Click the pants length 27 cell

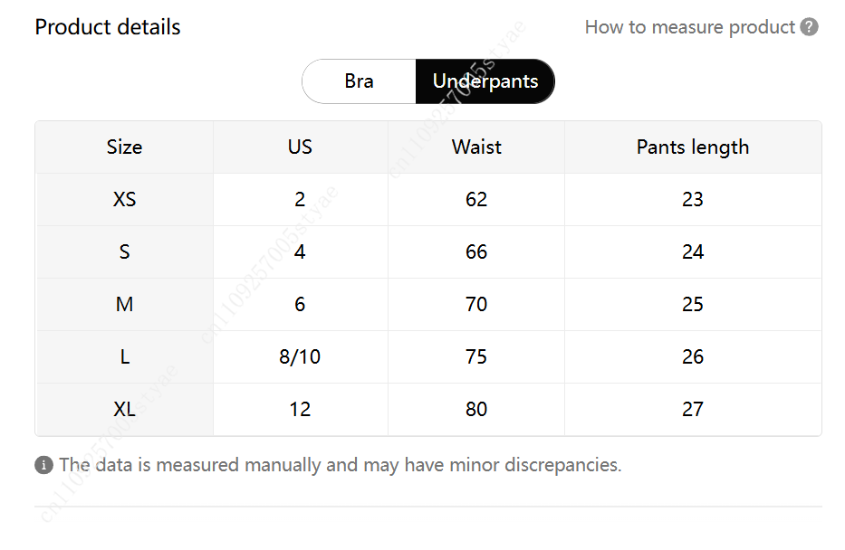(693, 410)
